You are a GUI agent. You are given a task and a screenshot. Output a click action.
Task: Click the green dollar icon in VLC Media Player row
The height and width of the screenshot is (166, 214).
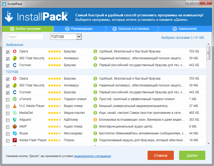(95, 106)
